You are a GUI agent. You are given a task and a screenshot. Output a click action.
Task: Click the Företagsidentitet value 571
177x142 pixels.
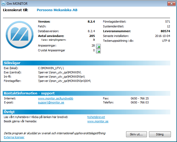pos(168,22)
